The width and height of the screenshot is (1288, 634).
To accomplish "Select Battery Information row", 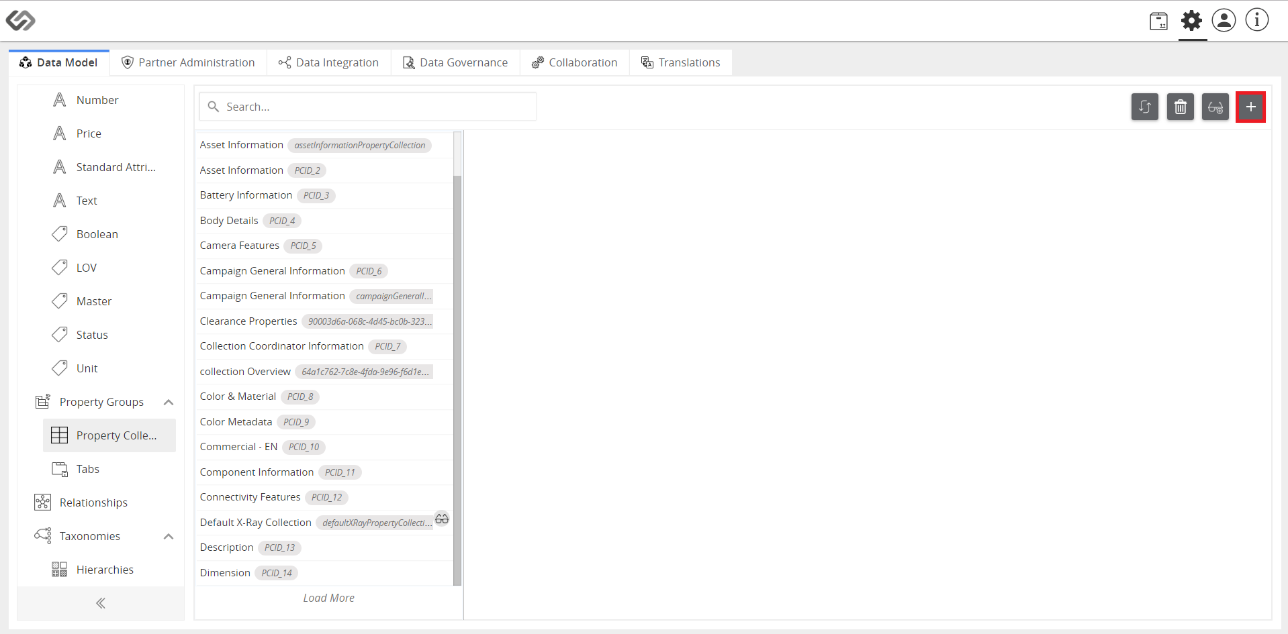I will (x=324, y=195).
